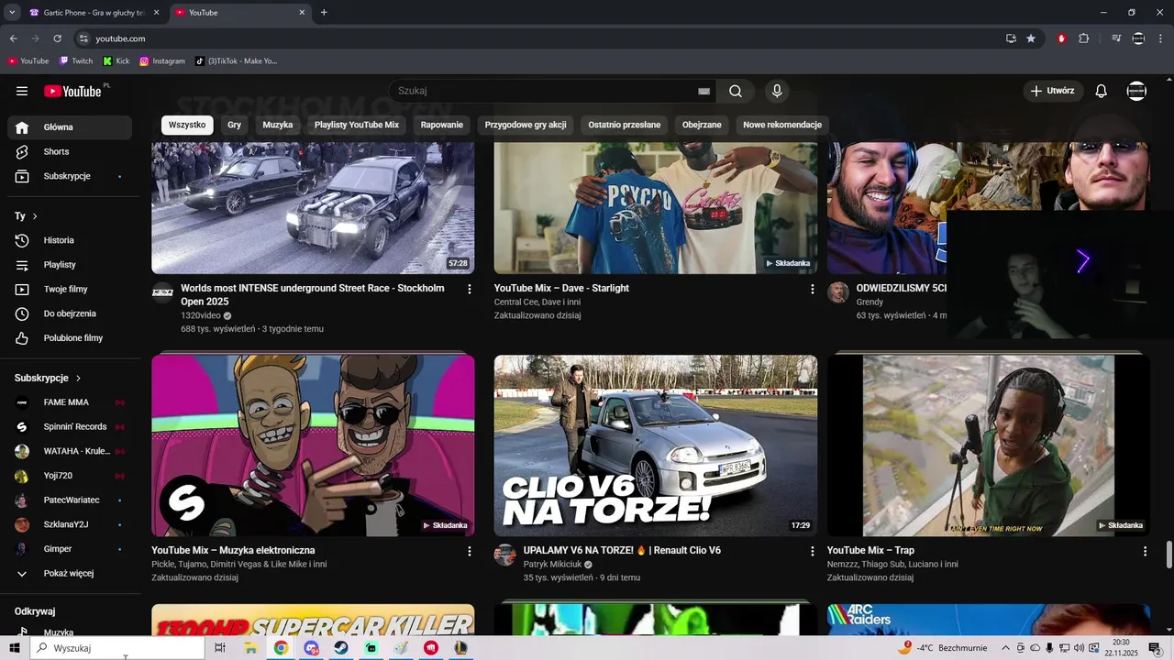Open Twoje filmy in the sidebar
The image size is (1174, 660).
coord(70,289)
